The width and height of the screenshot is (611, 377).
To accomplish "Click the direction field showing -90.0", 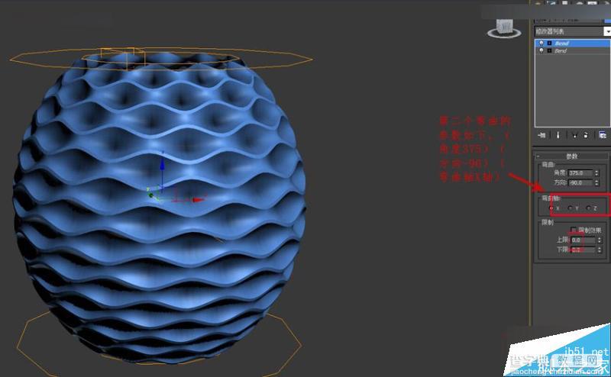I will (580, 182).
